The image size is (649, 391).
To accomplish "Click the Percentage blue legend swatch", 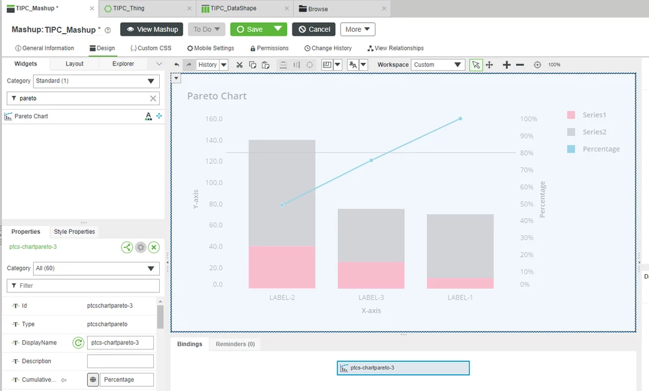I will (x=571, y=149).
